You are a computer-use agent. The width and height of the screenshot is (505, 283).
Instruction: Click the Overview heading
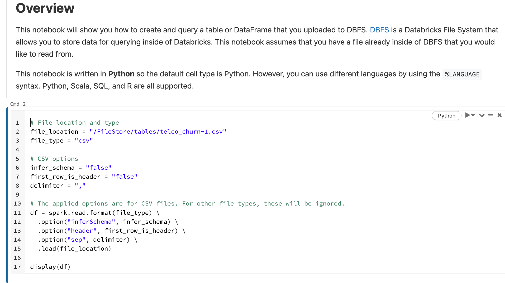pyautogui.click(x=45, y=8)
